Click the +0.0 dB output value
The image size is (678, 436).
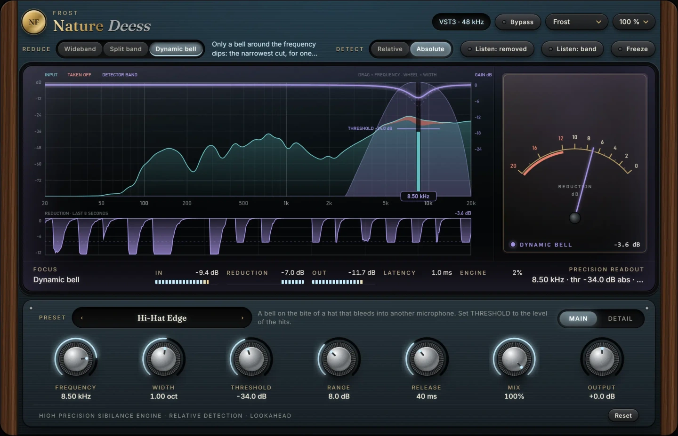click(x=602, y=396)
